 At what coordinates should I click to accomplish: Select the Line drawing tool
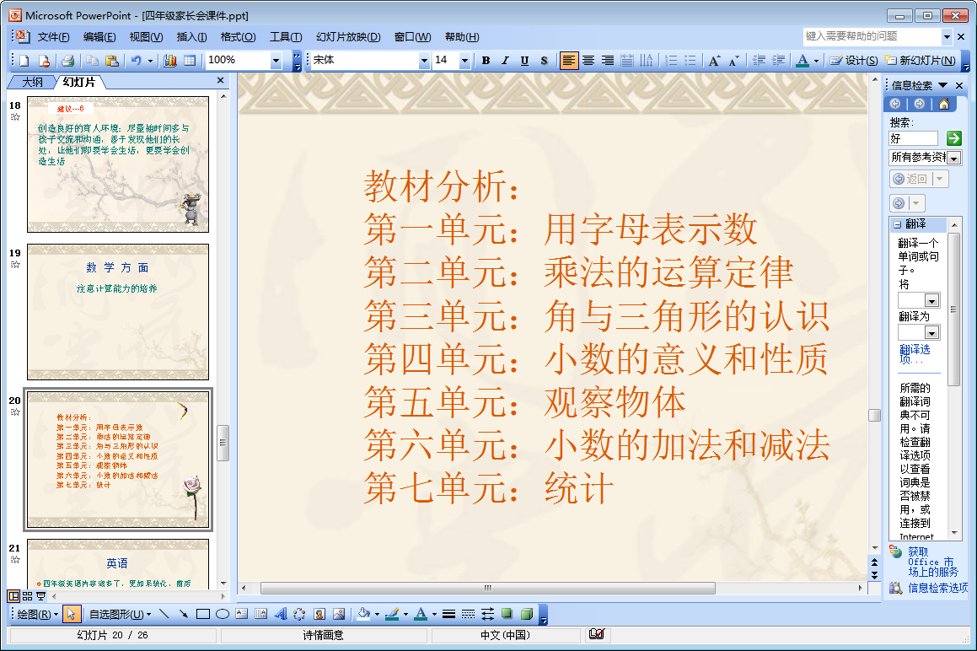pyautogui.click(x=164, y=614)
